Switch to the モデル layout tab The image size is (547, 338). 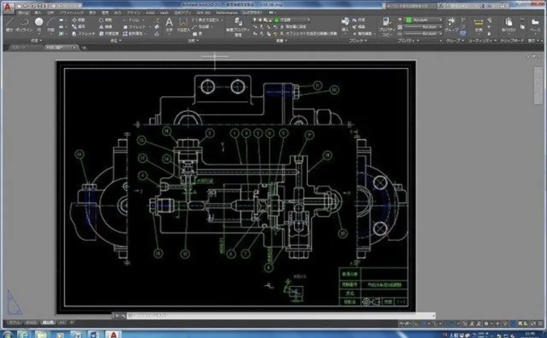tap(14, 323)
